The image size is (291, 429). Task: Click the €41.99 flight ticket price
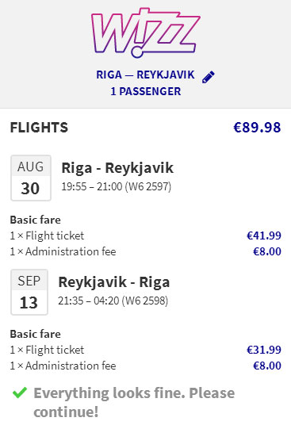coord(264,236)
